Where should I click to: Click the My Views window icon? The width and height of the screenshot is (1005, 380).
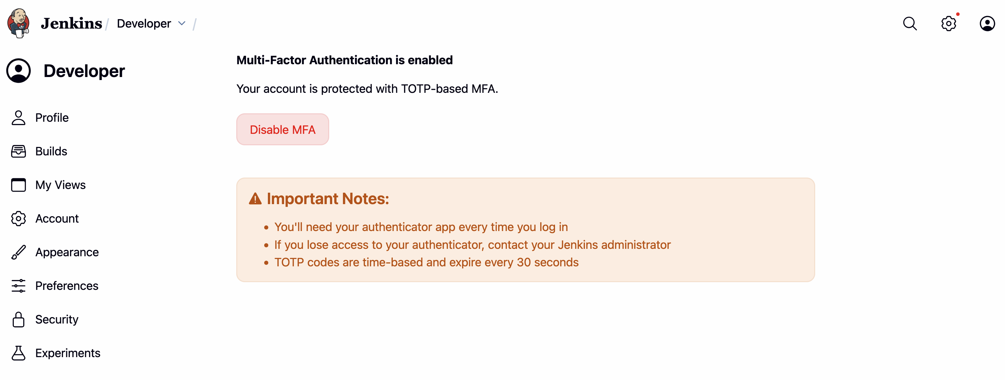tap(18, 185)
